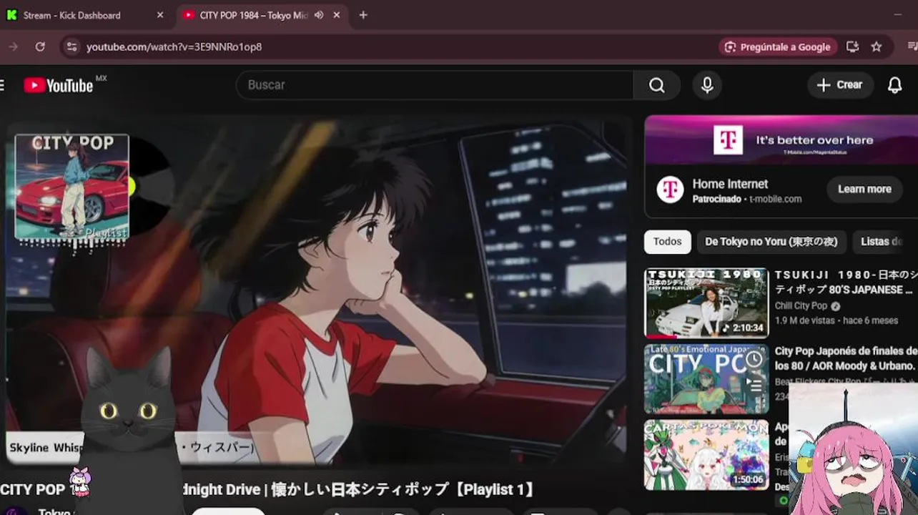The width and height of the screenshot is (918, 515).
Task: Mute tab via speaker icon
Action: point(319,15)
